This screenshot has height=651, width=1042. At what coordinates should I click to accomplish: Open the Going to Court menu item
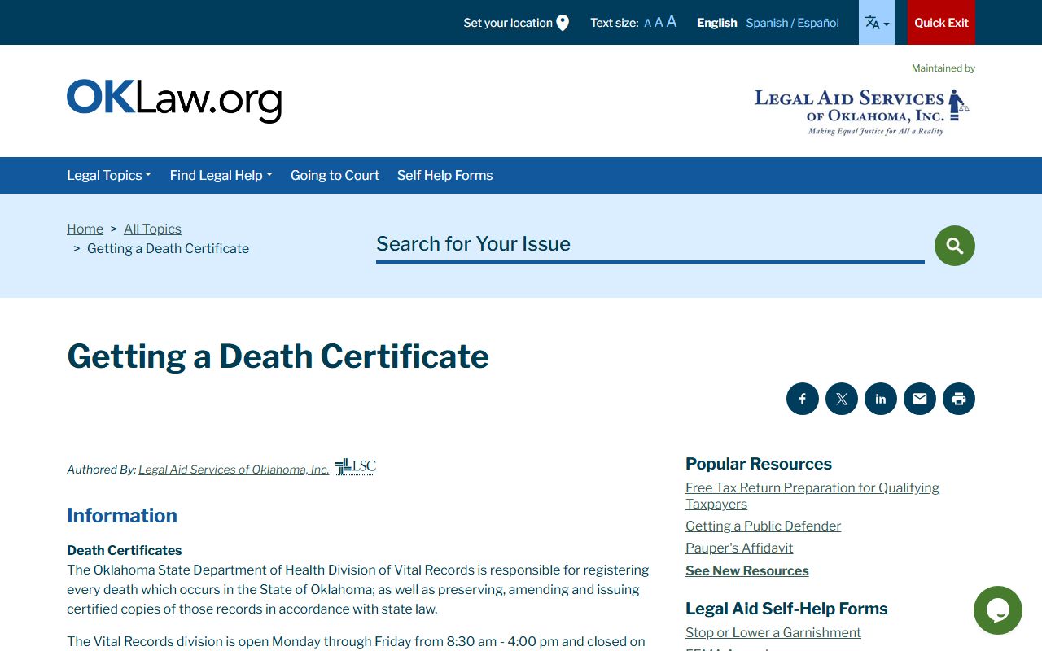[335, 175]
